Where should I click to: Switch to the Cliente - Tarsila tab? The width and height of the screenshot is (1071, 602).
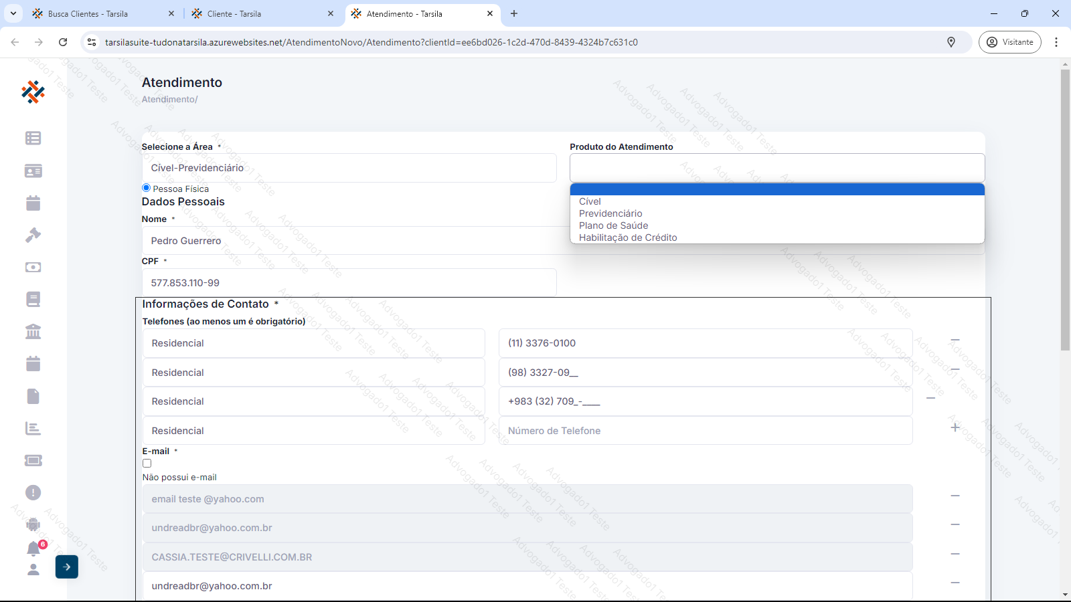pyautogui.click(x=234, y=13)
